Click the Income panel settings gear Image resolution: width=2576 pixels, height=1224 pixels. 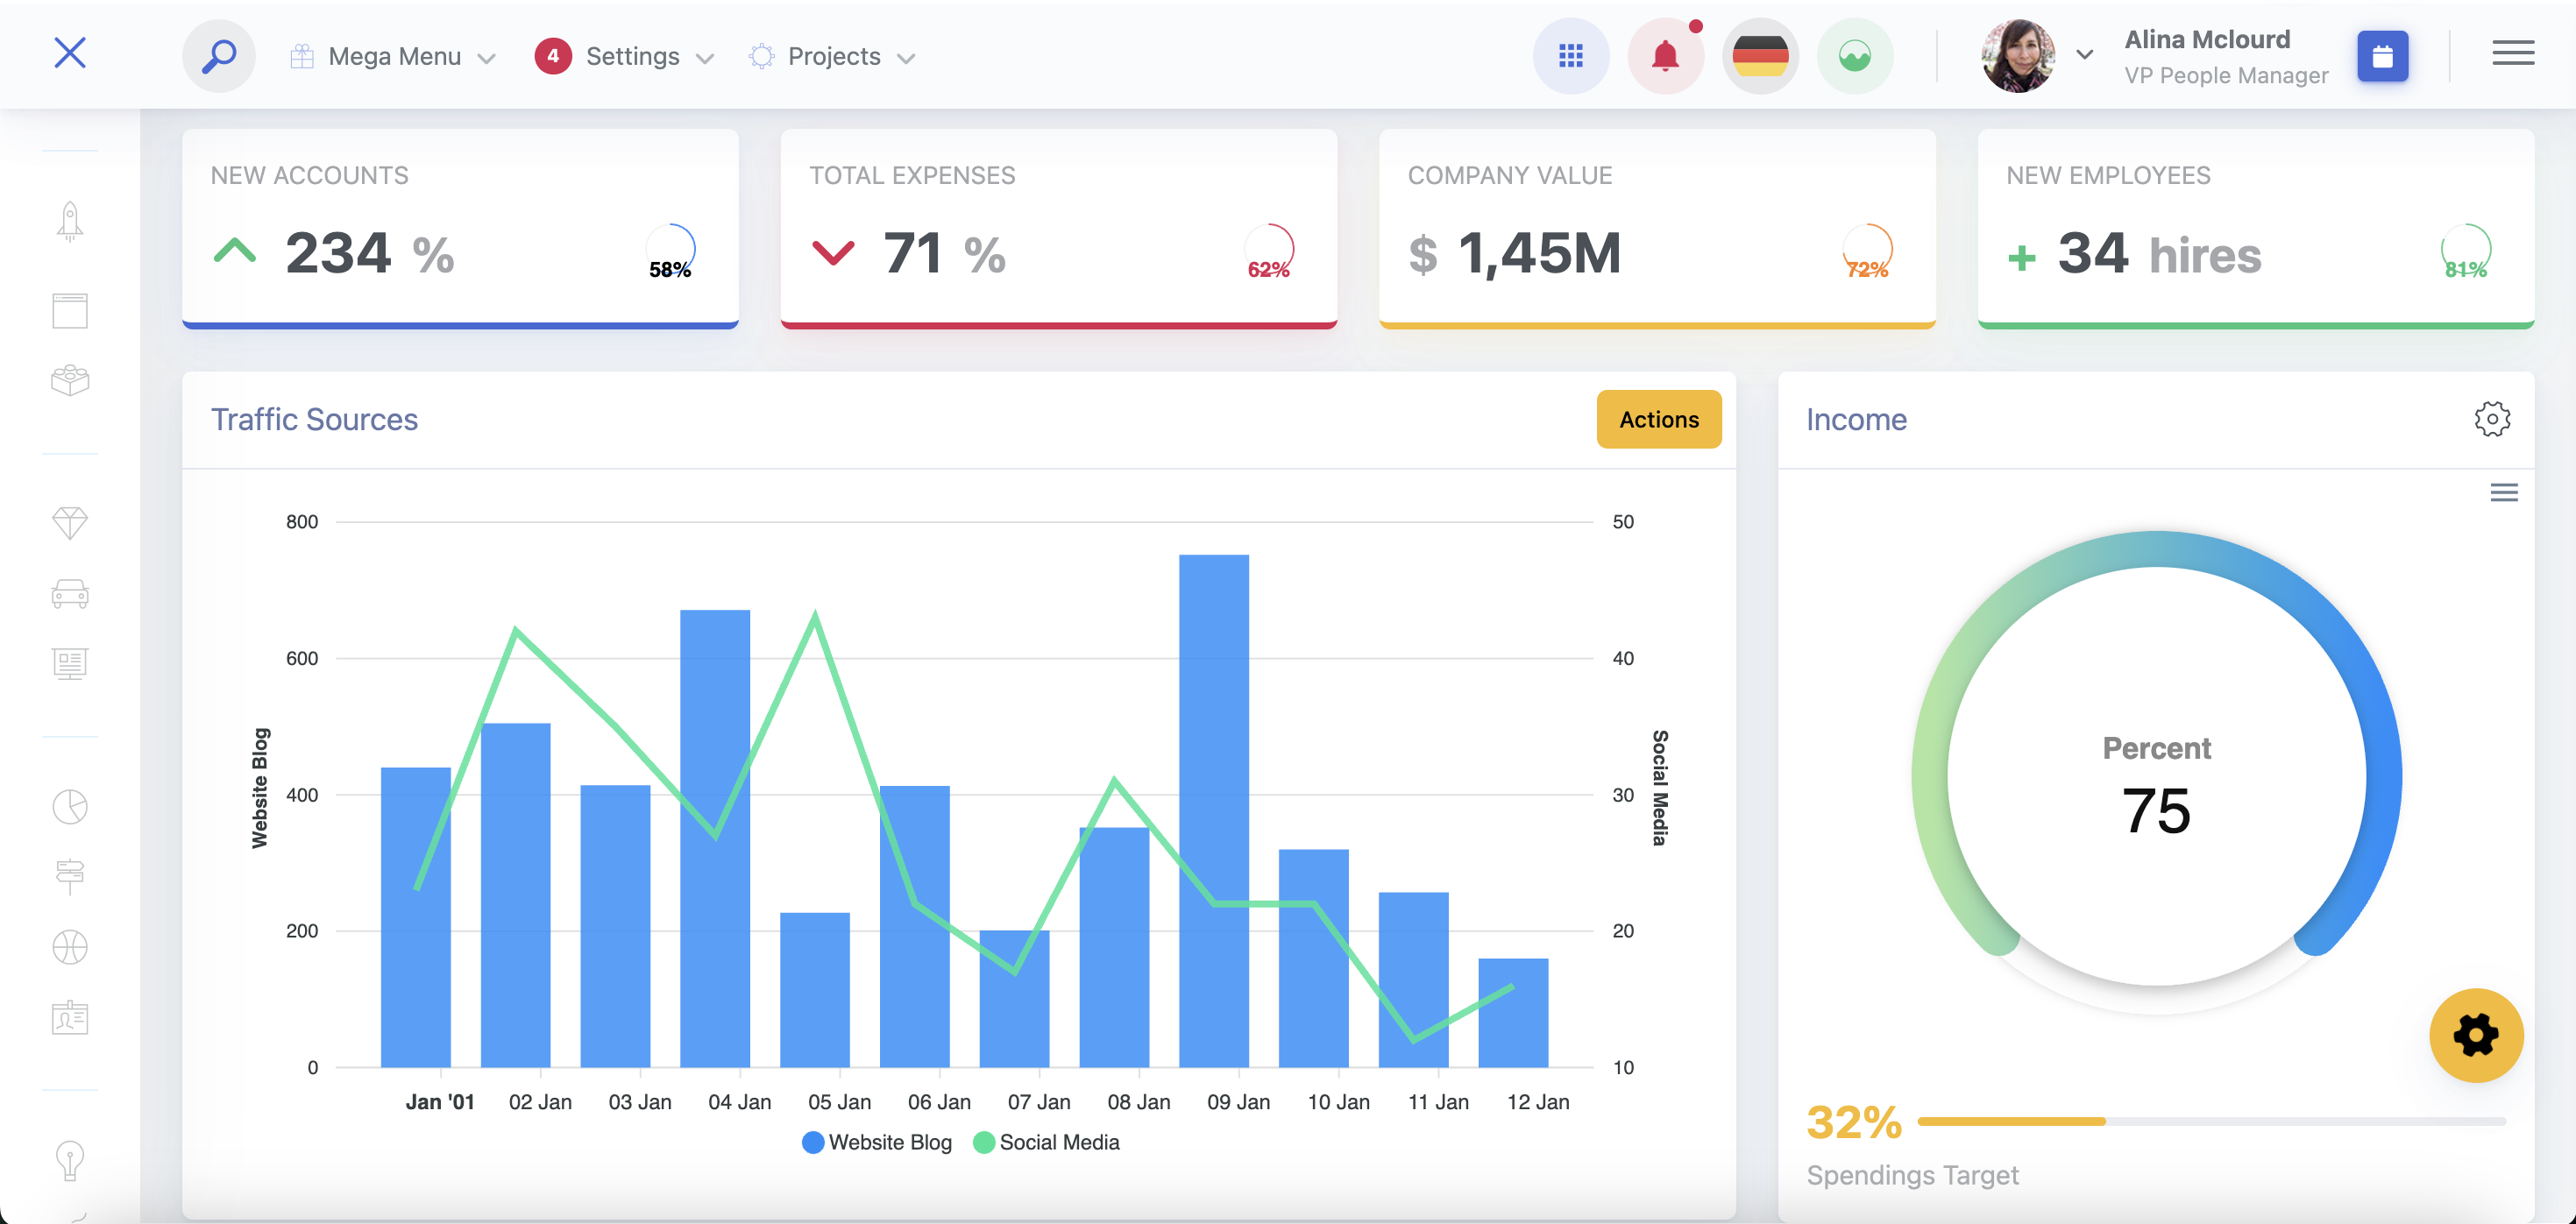pos(2493,419)
